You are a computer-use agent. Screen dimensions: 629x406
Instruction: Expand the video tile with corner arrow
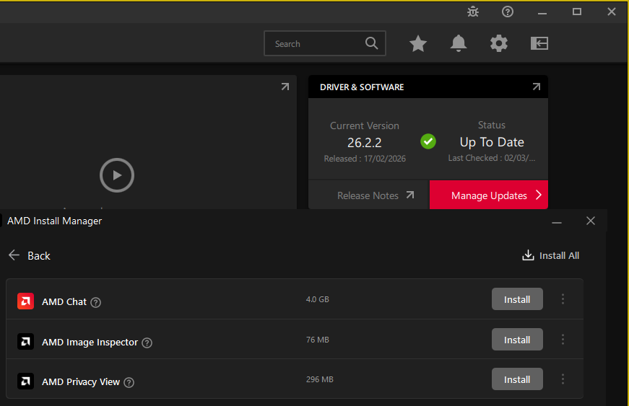coord(285,87)
